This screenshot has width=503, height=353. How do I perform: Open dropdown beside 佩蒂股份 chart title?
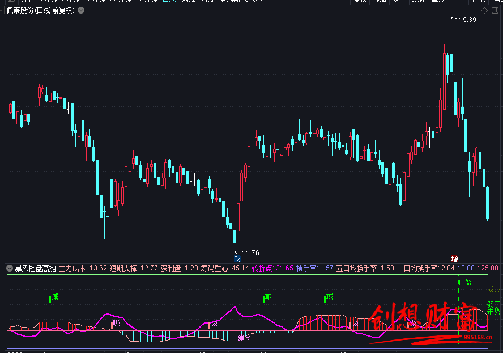pos(81,11)
